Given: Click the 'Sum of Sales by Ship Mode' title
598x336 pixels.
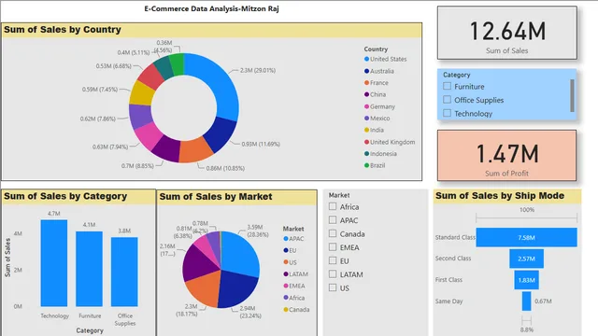Looking at the screenshot, I should click(500, 196).
